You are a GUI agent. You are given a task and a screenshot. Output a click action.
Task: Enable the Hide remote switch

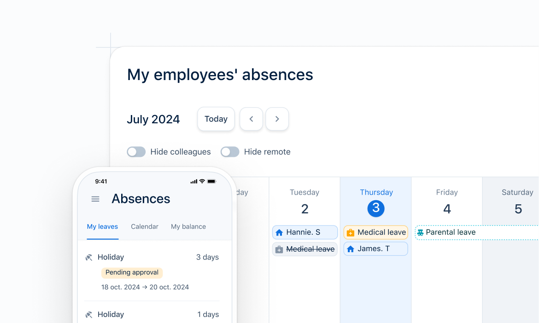pos(230,152)
